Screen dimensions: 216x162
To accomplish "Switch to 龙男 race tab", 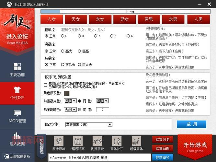I will click(173, 19).
